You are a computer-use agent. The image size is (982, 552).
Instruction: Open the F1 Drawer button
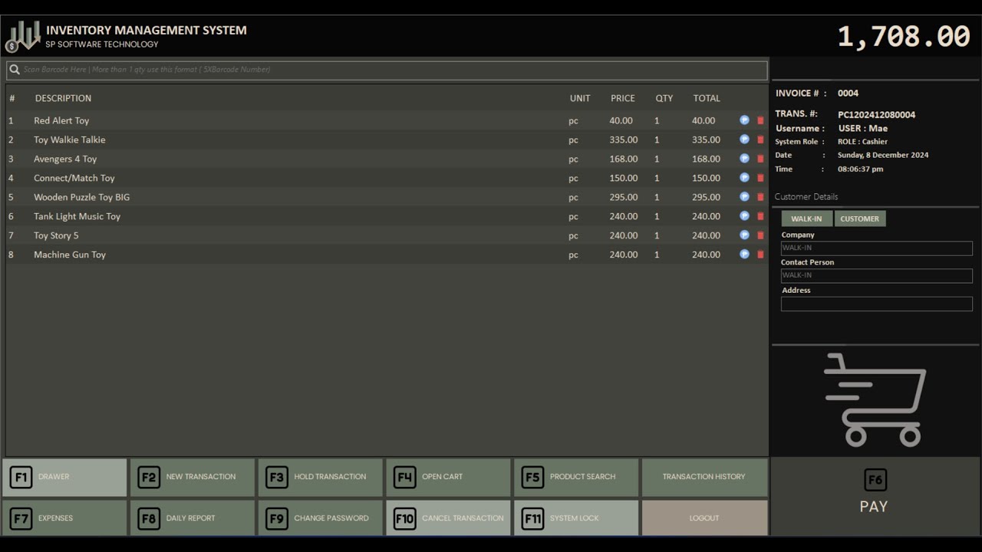tap(64, 477)
